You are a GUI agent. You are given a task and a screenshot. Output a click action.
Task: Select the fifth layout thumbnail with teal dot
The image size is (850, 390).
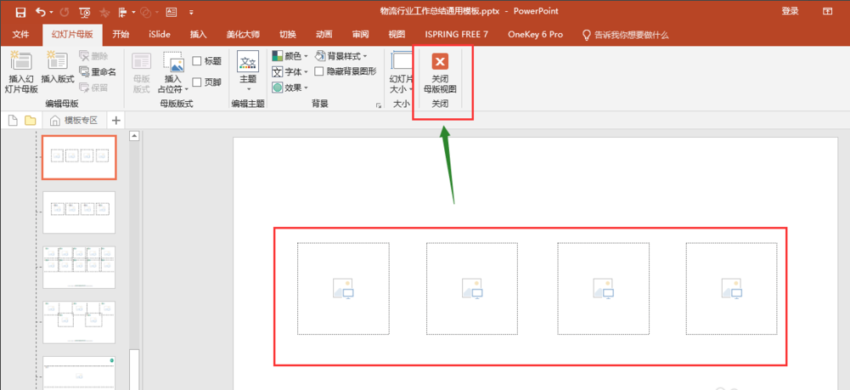(x=79, y=373)
